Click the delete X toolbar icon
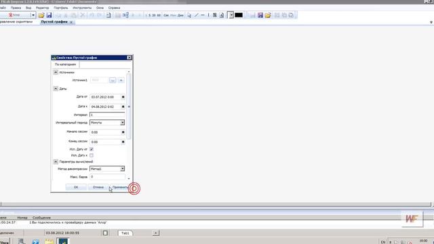434x244 pixels. 82,15
